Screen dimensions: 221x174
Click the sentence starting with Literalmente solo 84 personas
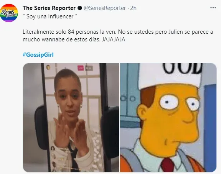coord(118,36)
